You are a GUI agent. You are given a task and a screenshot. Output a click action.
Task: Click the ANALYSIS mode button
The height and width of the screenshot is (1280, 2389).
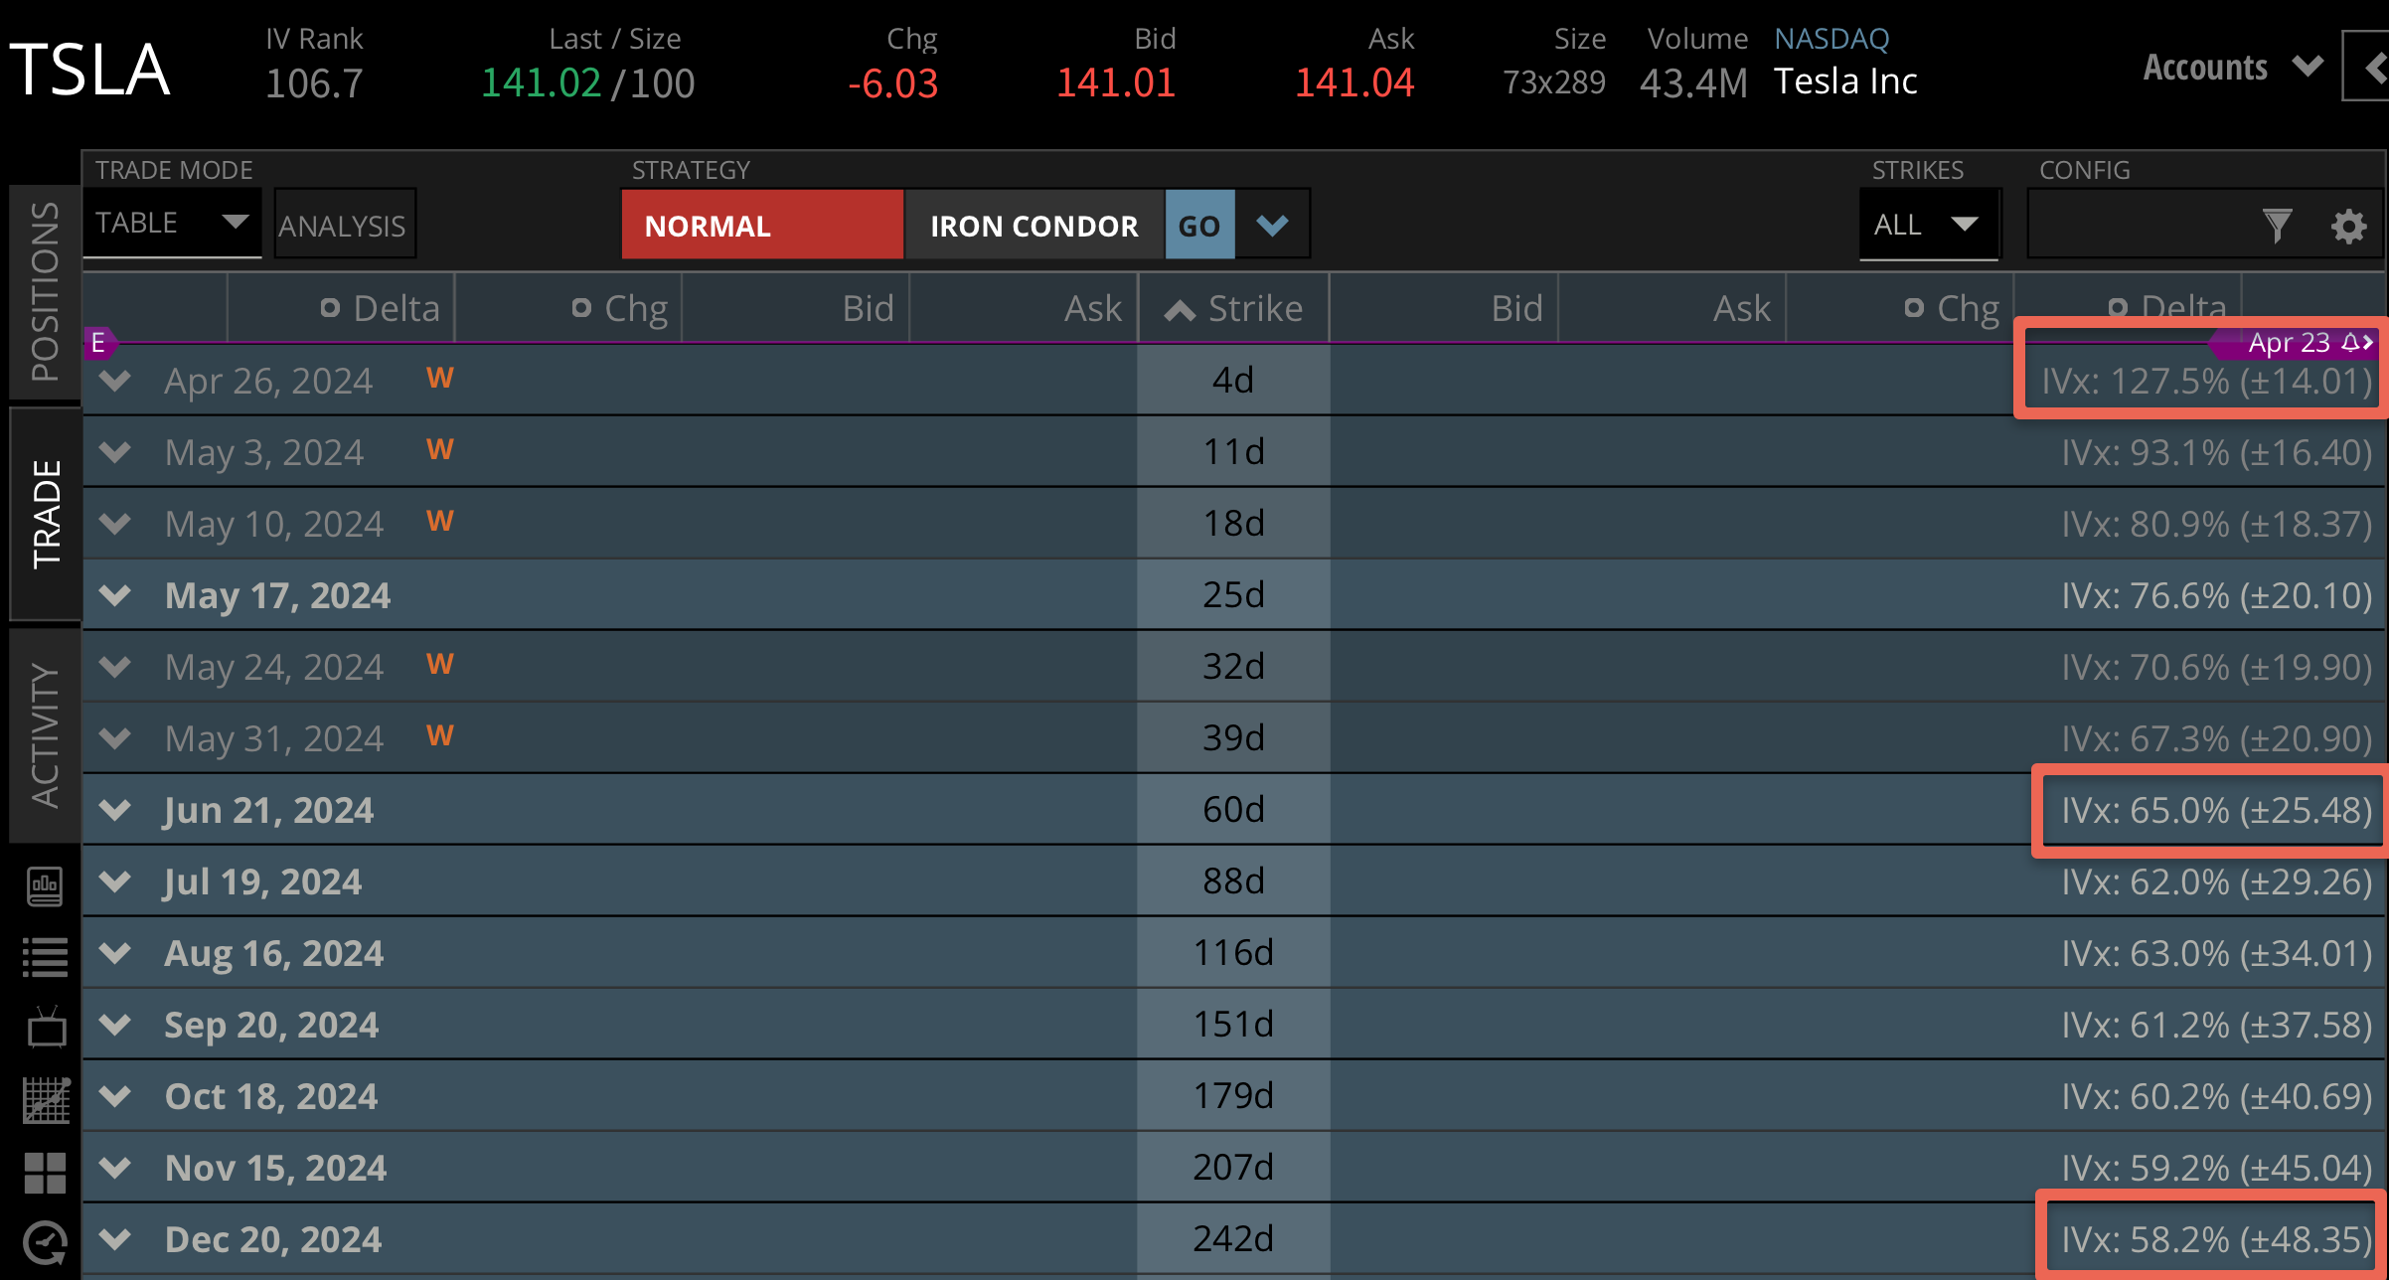pos(343,226)
